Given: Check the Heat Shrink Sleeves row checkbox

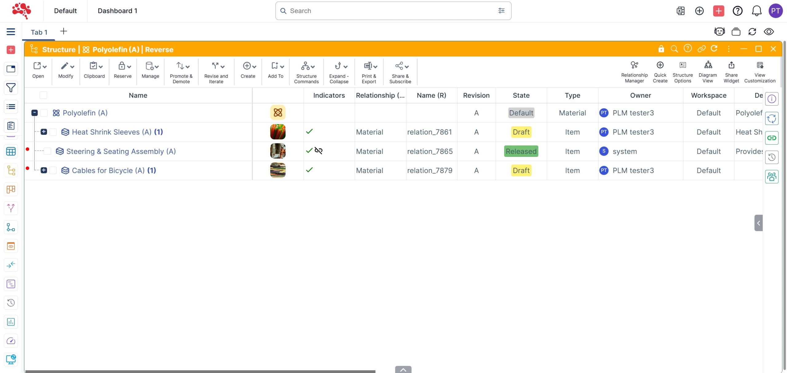Looking at the screenshot, I should click(53, 132).
